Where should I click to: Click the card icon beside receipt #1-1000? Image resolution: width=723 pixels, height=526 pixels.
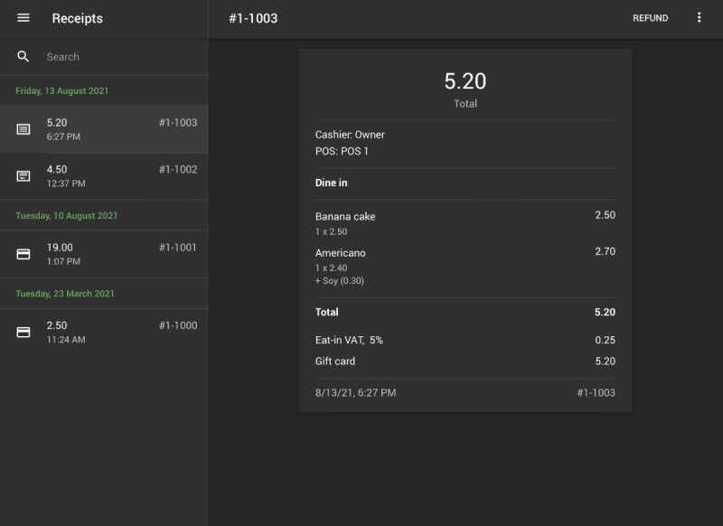point(20,326)
